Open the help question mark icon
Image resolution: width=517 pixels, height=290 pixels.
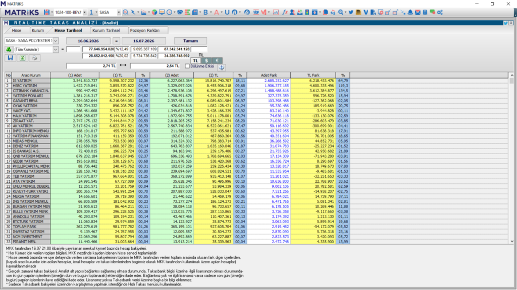pos(222,67)
